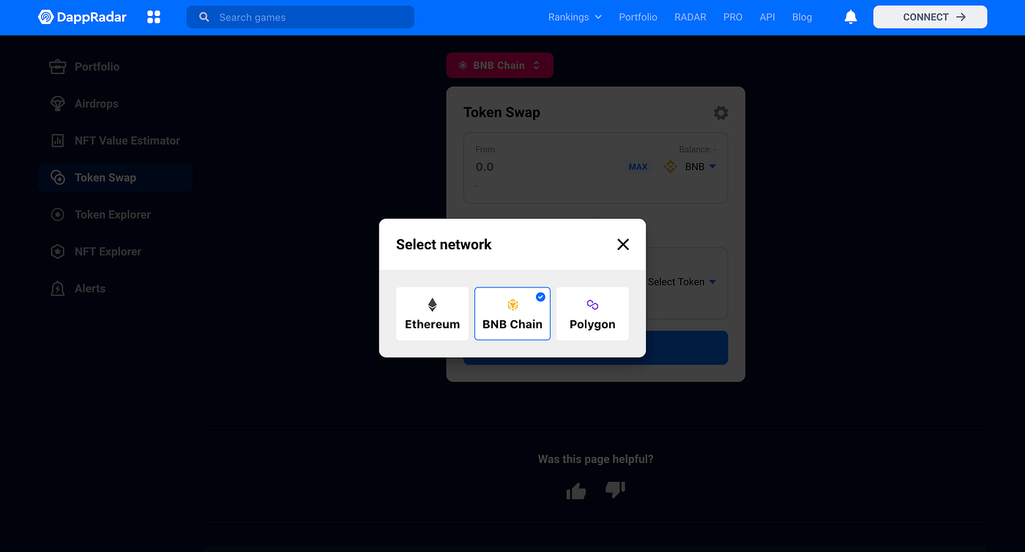Image resolution: width=1025 pixels, height=552 pixels.
Task: Click the Airdrops parachute icon
Action: pyautogui.click(x=57, y=104)
